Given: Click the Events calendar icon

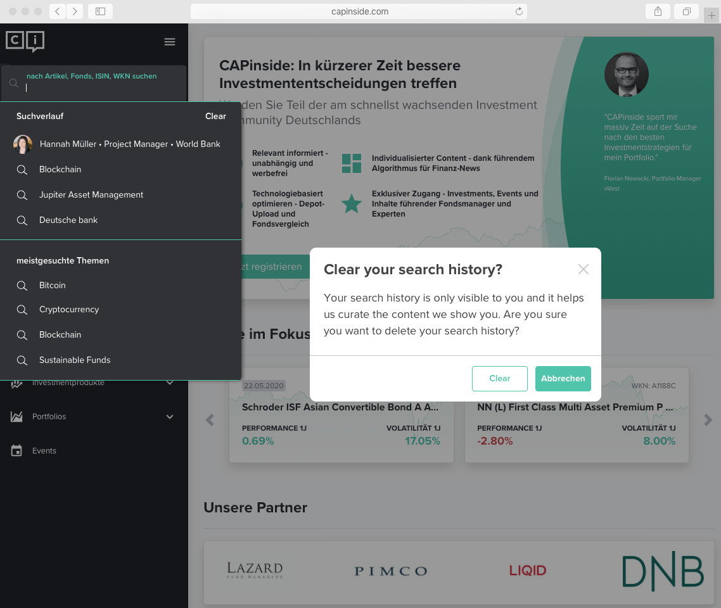Looking at the screenshot, I should coord(16,451).
